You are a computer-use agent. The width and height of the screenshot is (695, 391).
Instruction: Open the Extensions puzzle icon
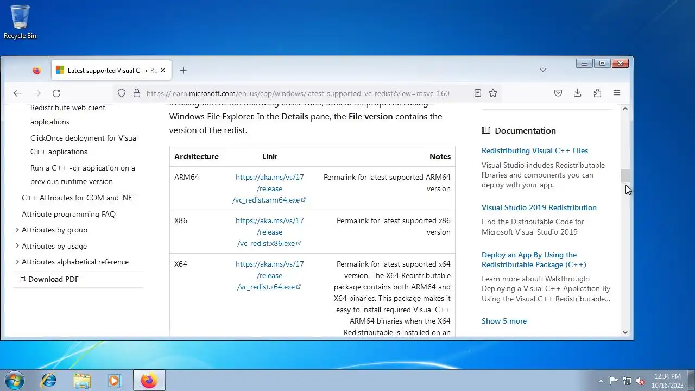pos(597,93)
